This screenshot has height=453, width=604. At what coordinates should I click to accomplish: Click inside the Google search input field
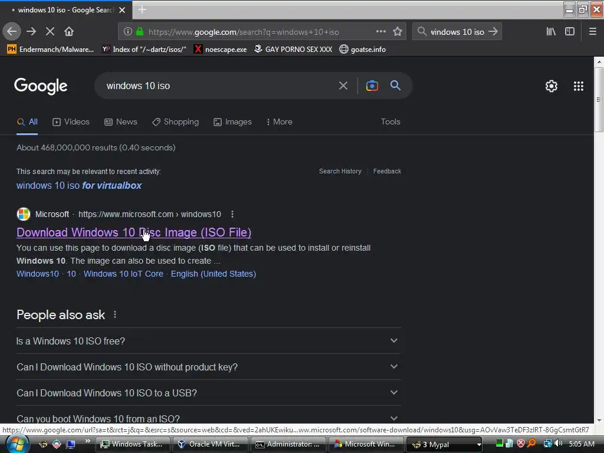click(x=219, y=86)
